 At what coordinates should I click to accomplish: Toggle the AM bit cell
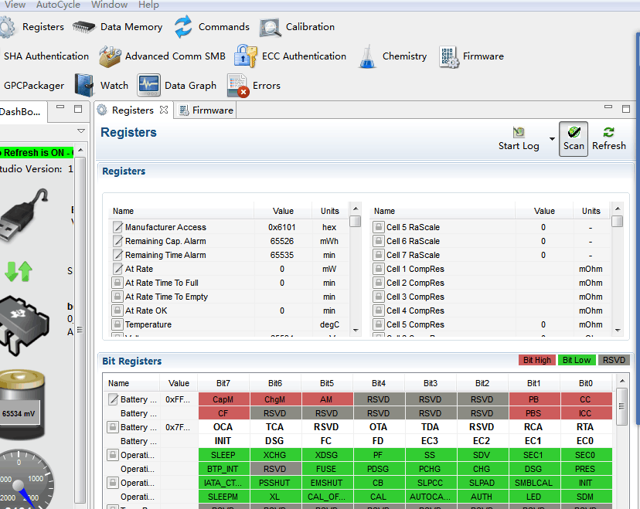[x=327, y=399]
